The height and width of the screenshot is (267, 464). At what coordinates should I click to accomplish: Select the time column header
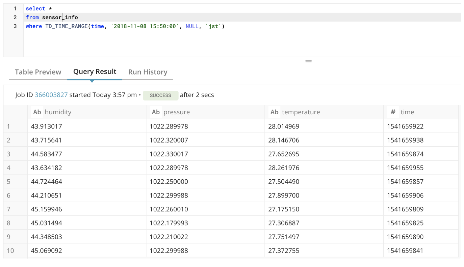(407, 112)
